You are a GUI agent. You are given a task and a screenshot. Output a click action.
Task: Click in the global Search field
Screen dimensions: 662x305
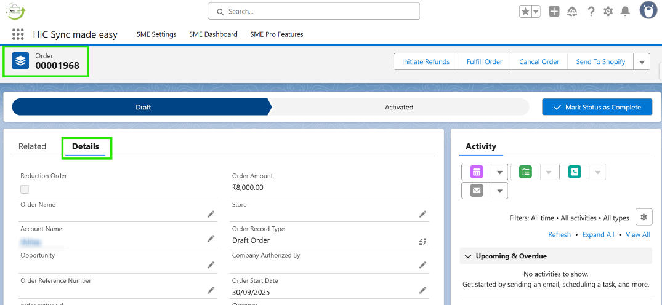tap(313, 11)
